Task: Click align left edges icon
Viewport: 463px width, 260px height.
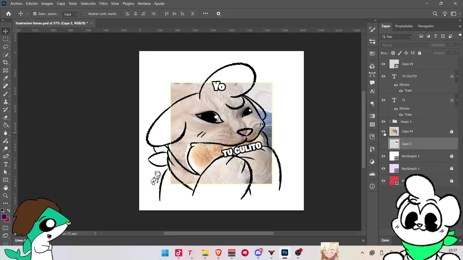Action: pyautogui.click(x=127, y=14)
